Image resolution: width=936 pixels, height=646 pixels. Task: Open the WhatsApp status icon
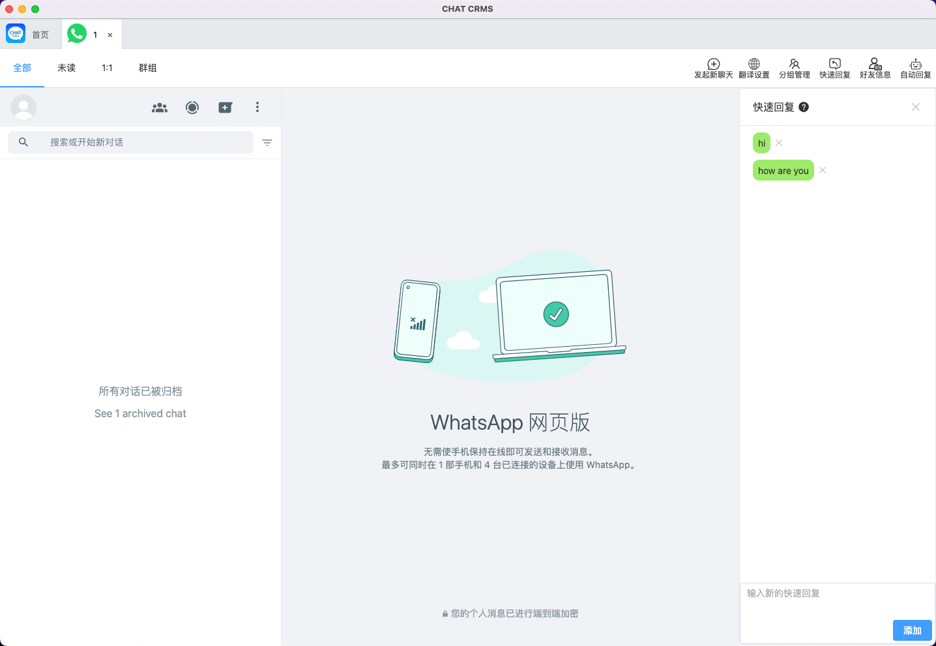192,108
